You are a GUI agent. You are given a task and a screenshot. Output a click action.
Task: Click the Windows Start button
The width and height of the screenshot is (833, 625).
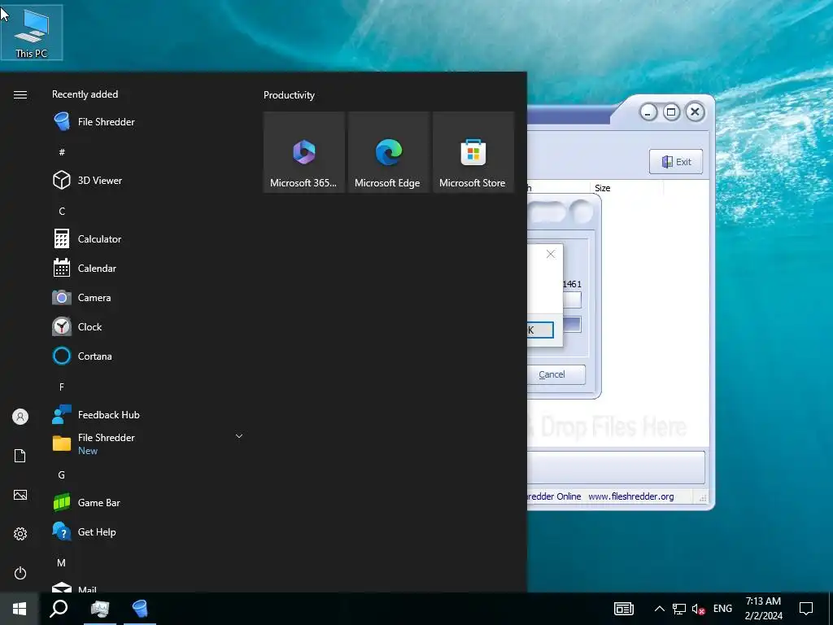tap(20, 609)
